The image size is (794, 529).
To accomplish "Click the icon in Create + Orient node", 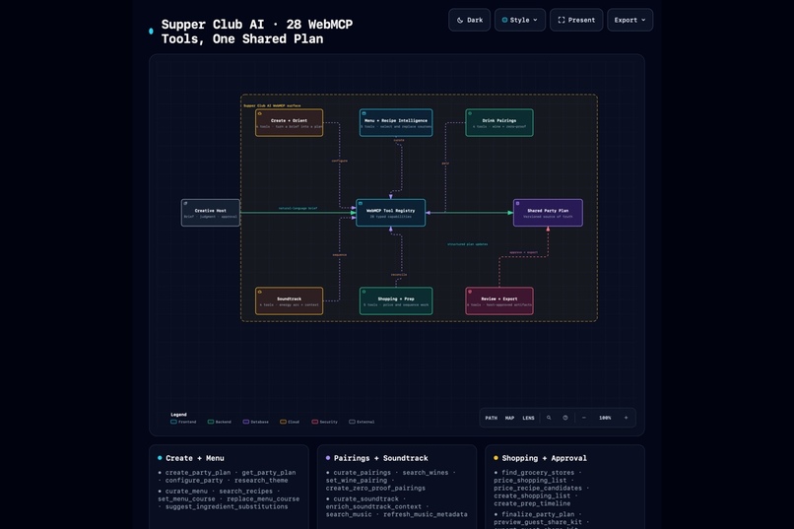I will point(260,113).
